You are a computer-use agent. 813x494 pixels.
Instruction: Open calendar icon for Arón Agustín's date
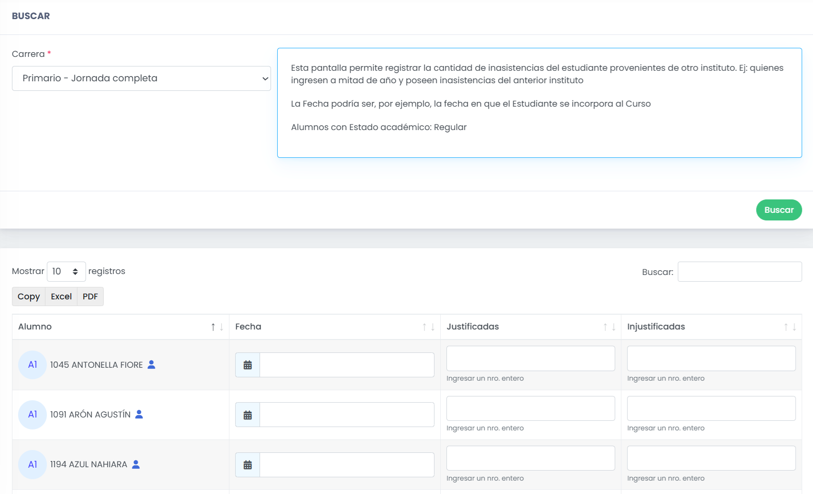click(248, 415)
